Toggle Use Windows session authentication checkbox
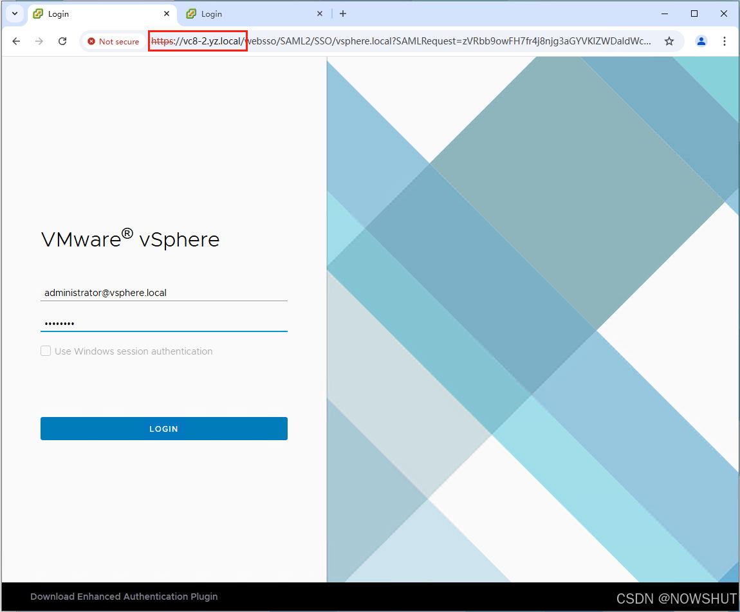740x612 pixels. click(46, 351)
